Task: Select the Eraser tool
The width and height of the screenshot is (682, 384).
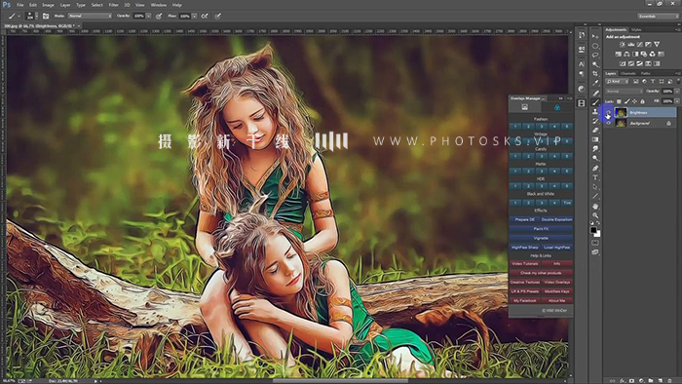Action: pyautogui.click(x=595, y=130)
